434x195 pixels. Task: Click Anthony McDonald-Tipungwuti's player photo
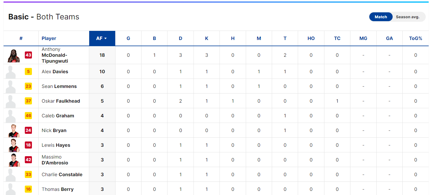click(x=14, y=55)
